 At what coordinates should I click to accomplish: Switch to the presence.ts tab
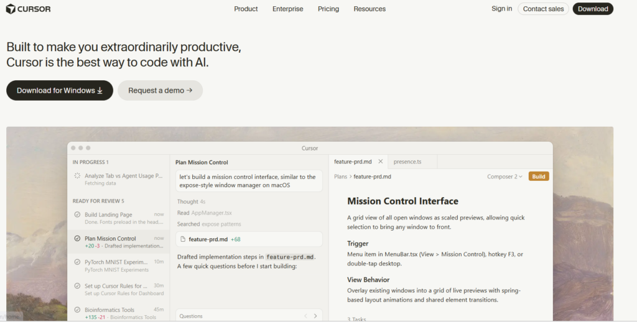(407, 162)
